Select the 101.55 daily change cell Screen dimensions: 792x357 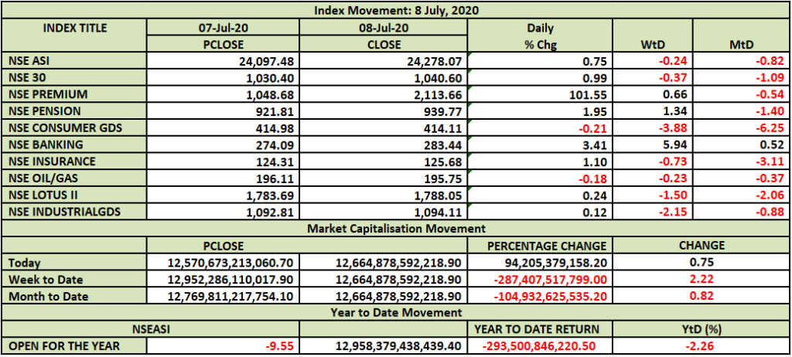[x=589, y=94]
